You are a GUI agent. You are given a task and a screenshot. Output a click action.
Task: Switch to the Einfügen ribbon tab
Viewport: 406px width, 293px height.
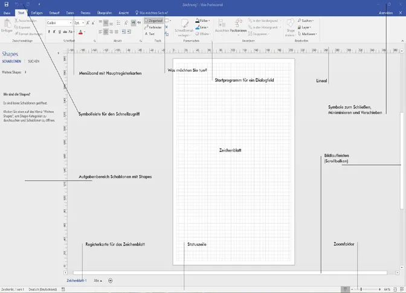pyautogui.click(x=36, y=12)
